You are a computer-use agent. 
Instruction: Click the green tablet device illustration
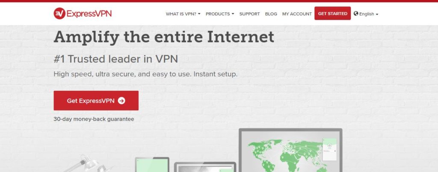[152, 165]
